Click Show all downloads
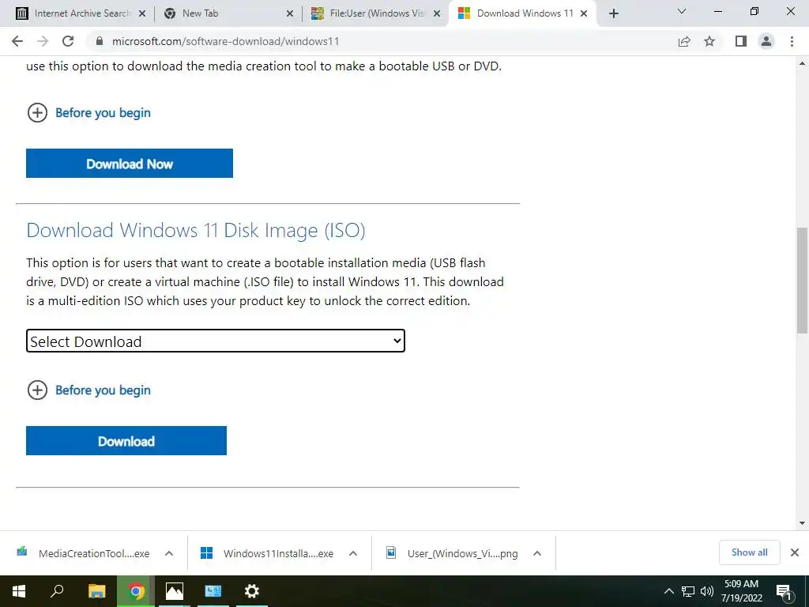The image size is (809, 607). tap(749, 552)
